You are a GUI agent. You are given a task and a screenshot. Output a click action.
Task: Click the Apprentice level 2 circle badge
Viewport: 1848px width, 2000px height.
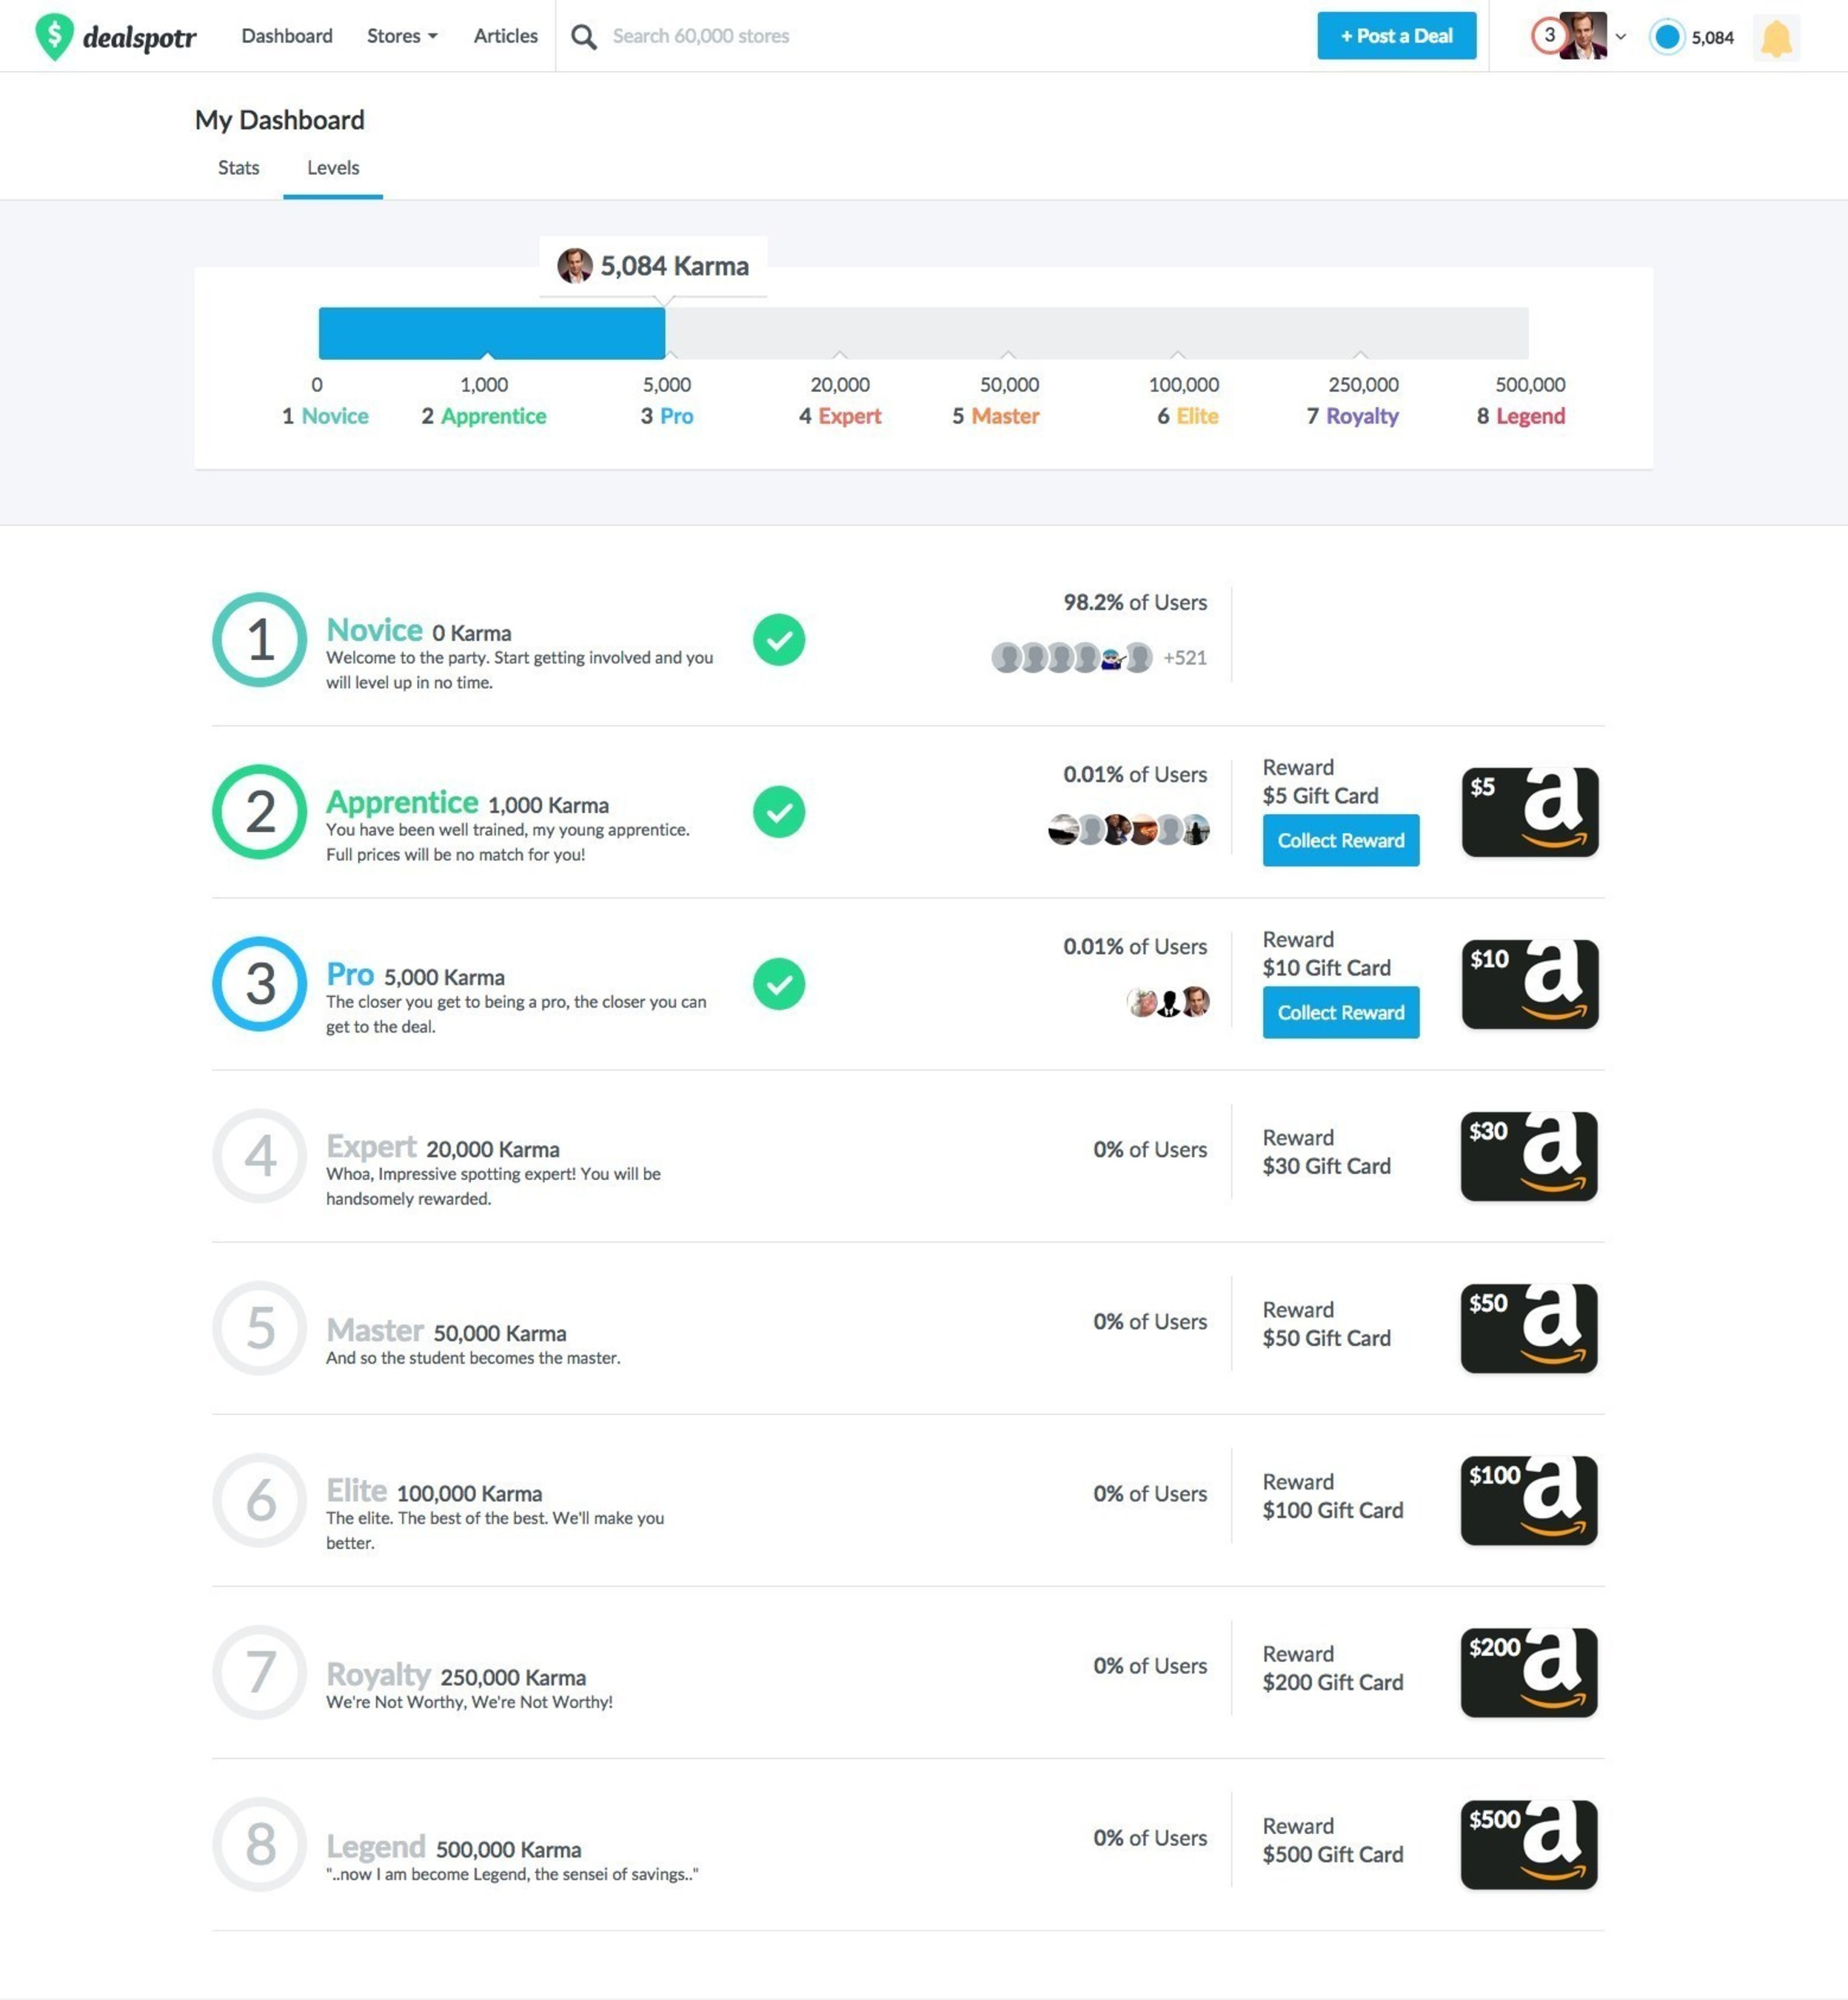260,811
